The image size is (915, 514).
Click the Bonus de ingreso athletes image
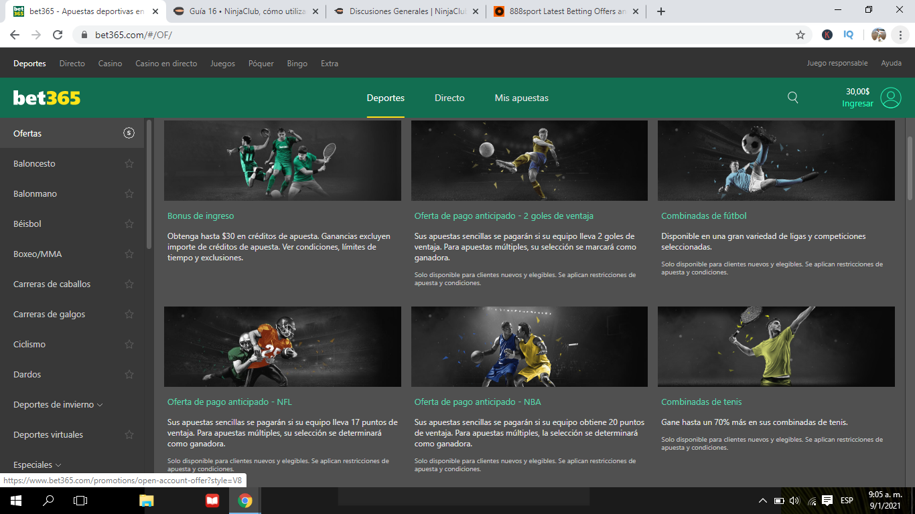point(283,161)
